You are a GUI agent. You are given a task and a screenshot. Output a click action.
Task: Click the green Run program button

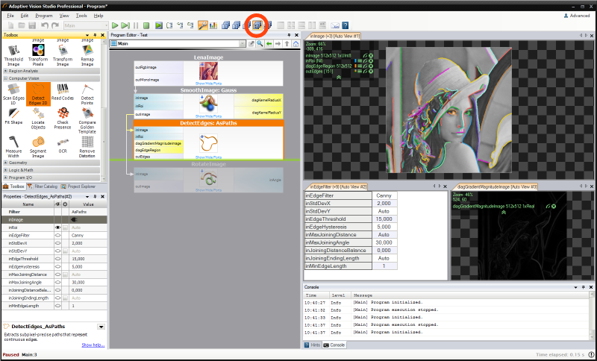pyautogui.click(x=115, y=26)
